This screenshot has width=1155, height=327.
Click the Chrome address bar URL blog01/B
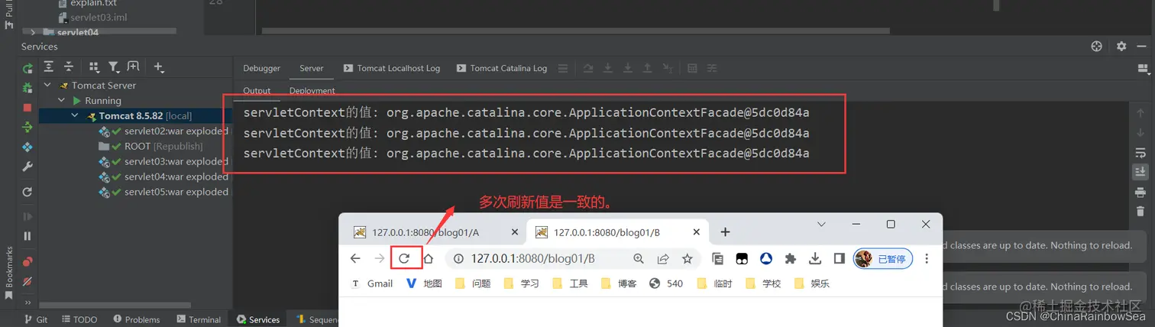pyautogui.click(x=532, y=259)
